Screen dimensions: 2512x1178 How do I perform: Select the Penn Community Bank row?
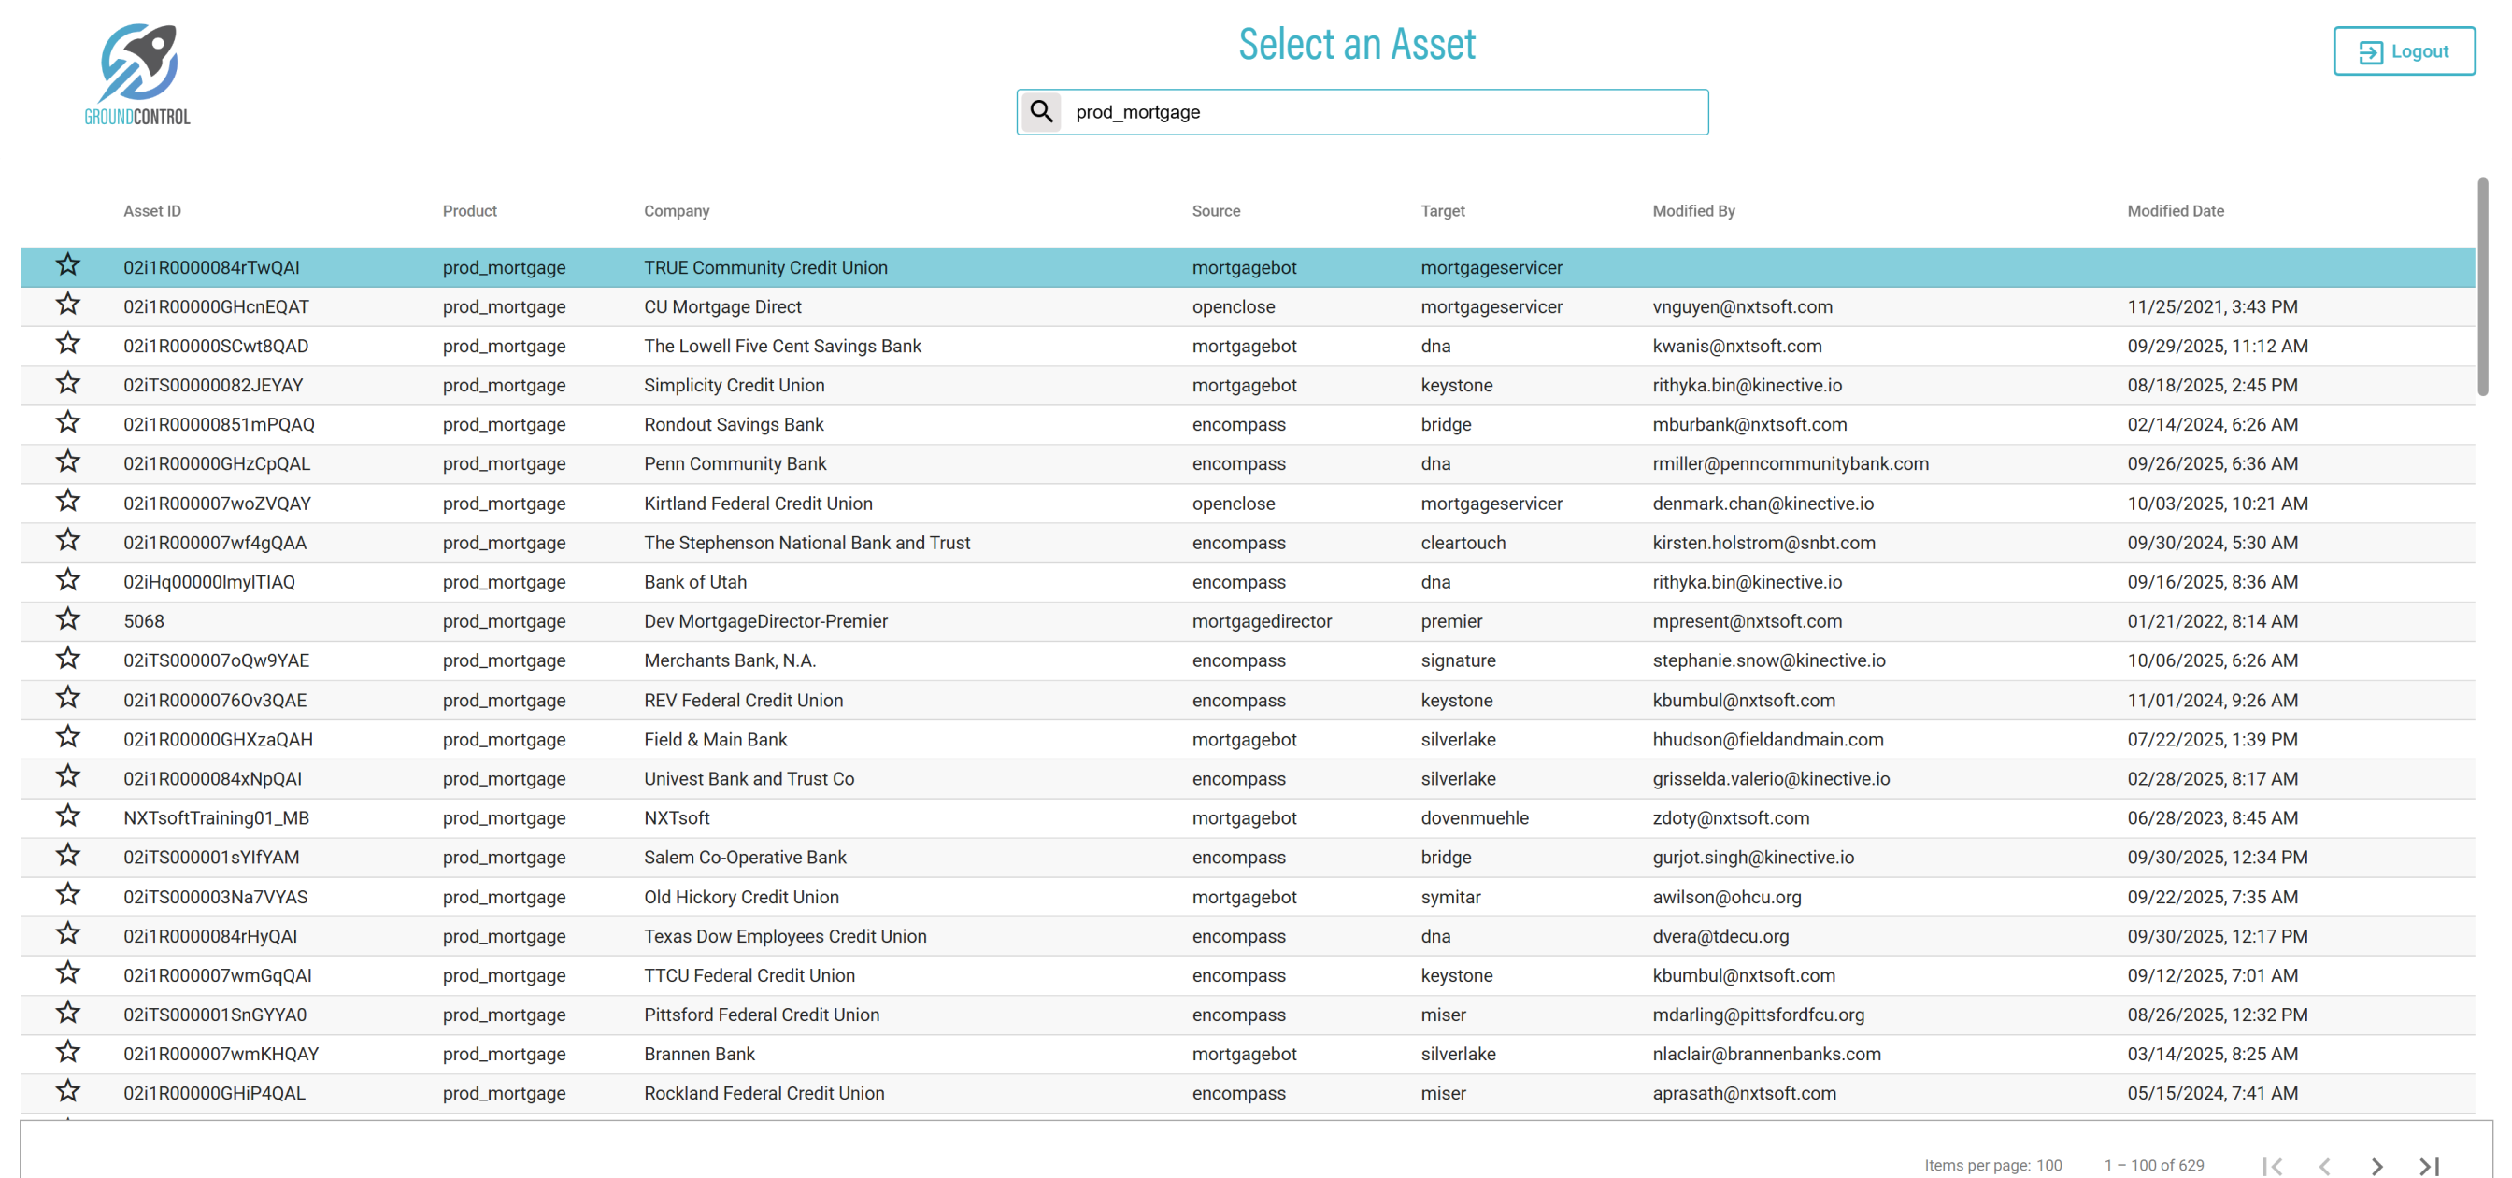[735, 463]
